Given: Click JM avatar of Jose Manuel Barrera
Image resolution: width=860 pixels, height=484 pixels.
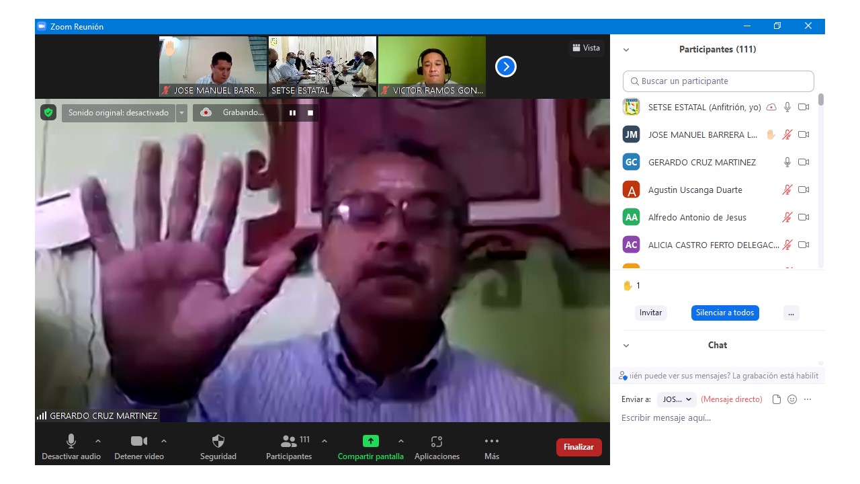Looking at the screenshot, I should 631,134.
